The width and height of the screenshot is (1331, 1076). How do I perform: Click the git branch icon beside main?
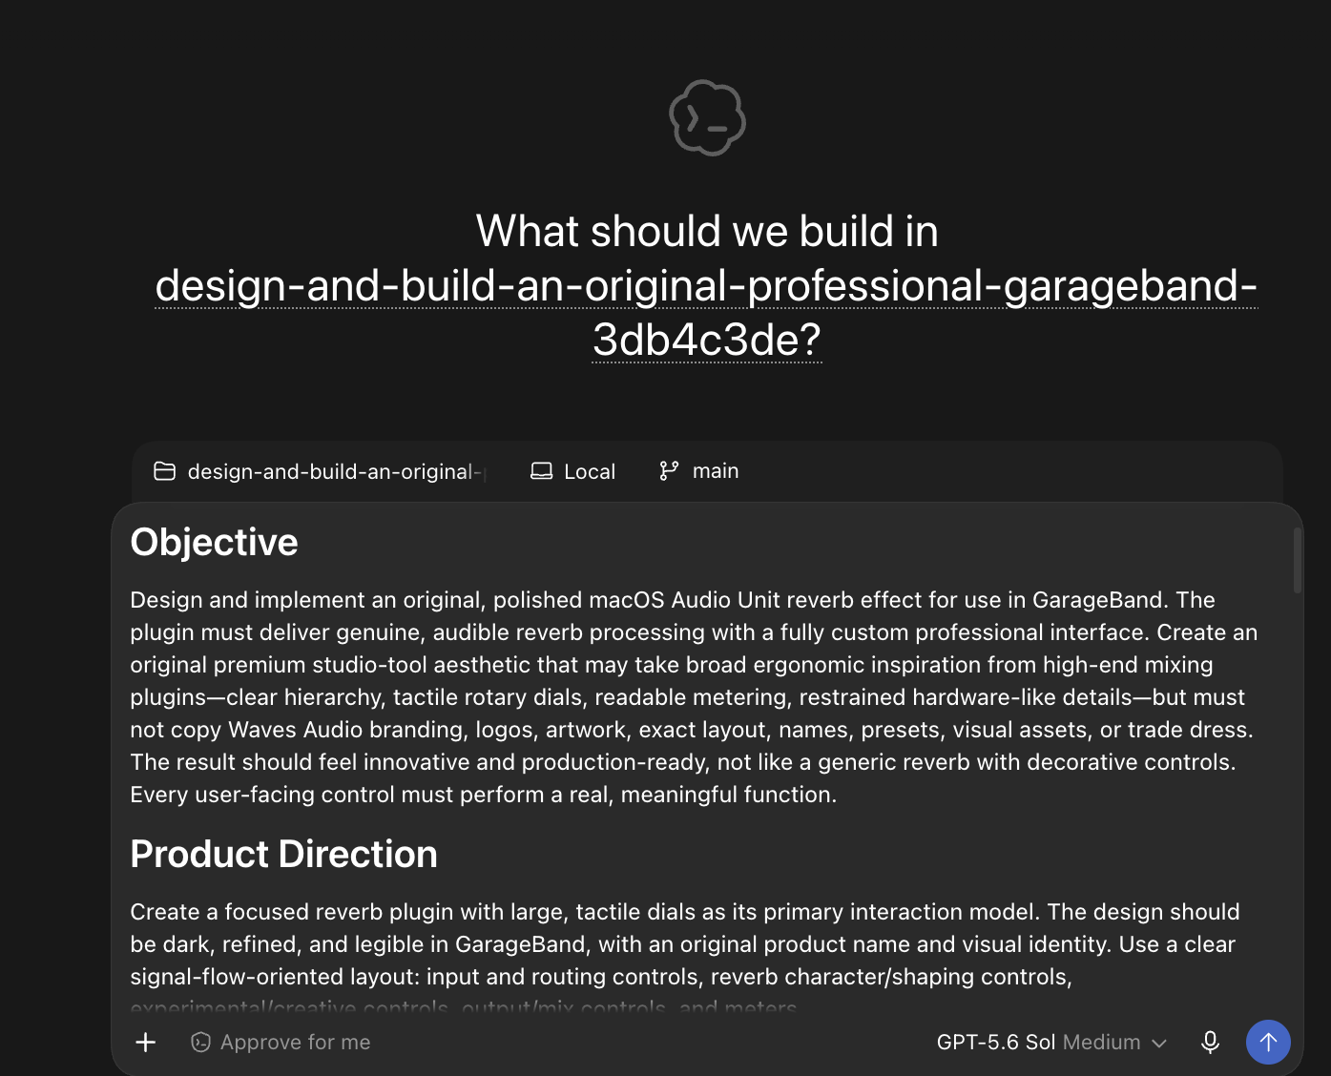(x=669, y=470)
